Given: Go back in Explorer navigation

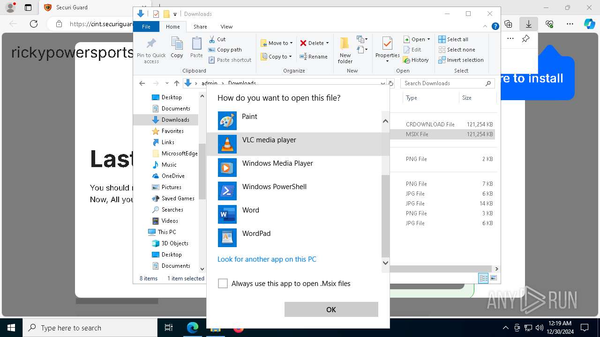Looking at the screenshot, I should click(x=142, y=83).
